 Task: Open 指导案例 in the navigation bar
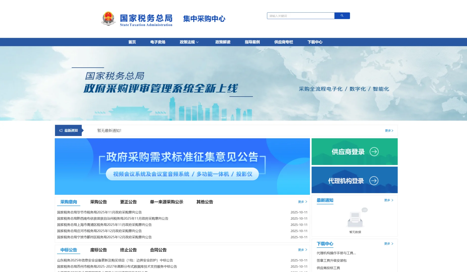pos(252,42)
